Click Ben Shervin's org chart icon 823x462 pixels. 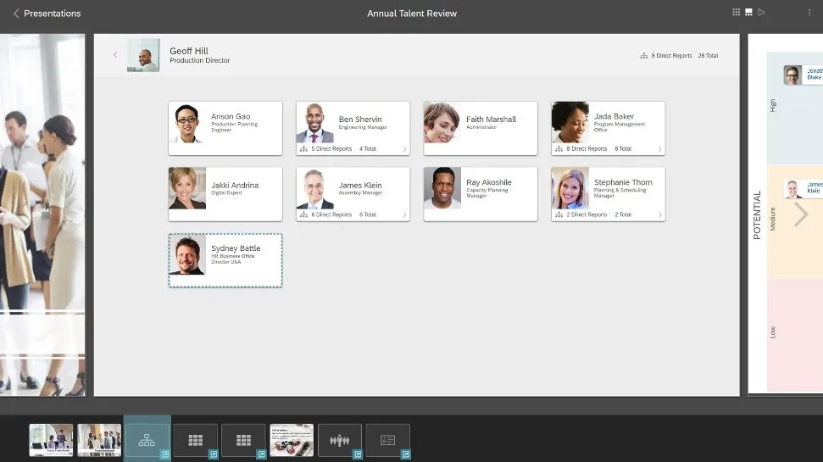click(303, 149)
